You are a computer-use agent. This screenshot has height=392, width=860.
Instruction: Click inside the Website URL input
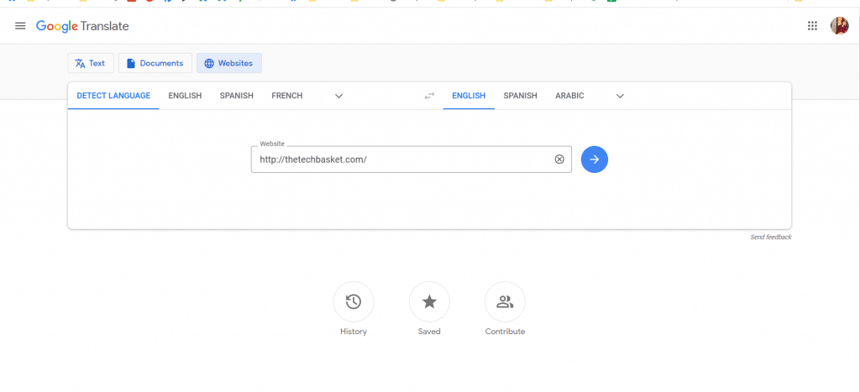click(x=403, y=159)
